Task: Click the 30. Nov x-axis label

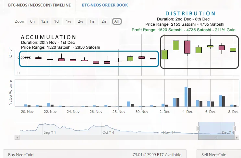Action: (142, 112)
